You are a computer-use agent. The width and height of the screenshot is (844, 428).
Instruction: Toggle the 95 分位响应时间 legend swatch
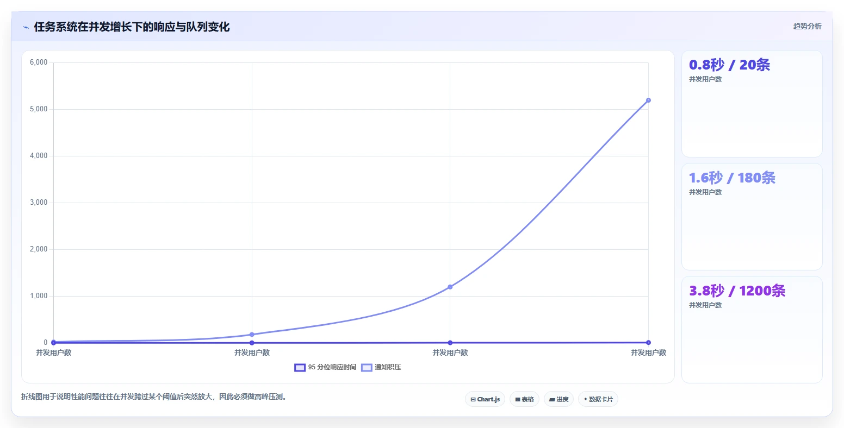[x=300, y=368]
